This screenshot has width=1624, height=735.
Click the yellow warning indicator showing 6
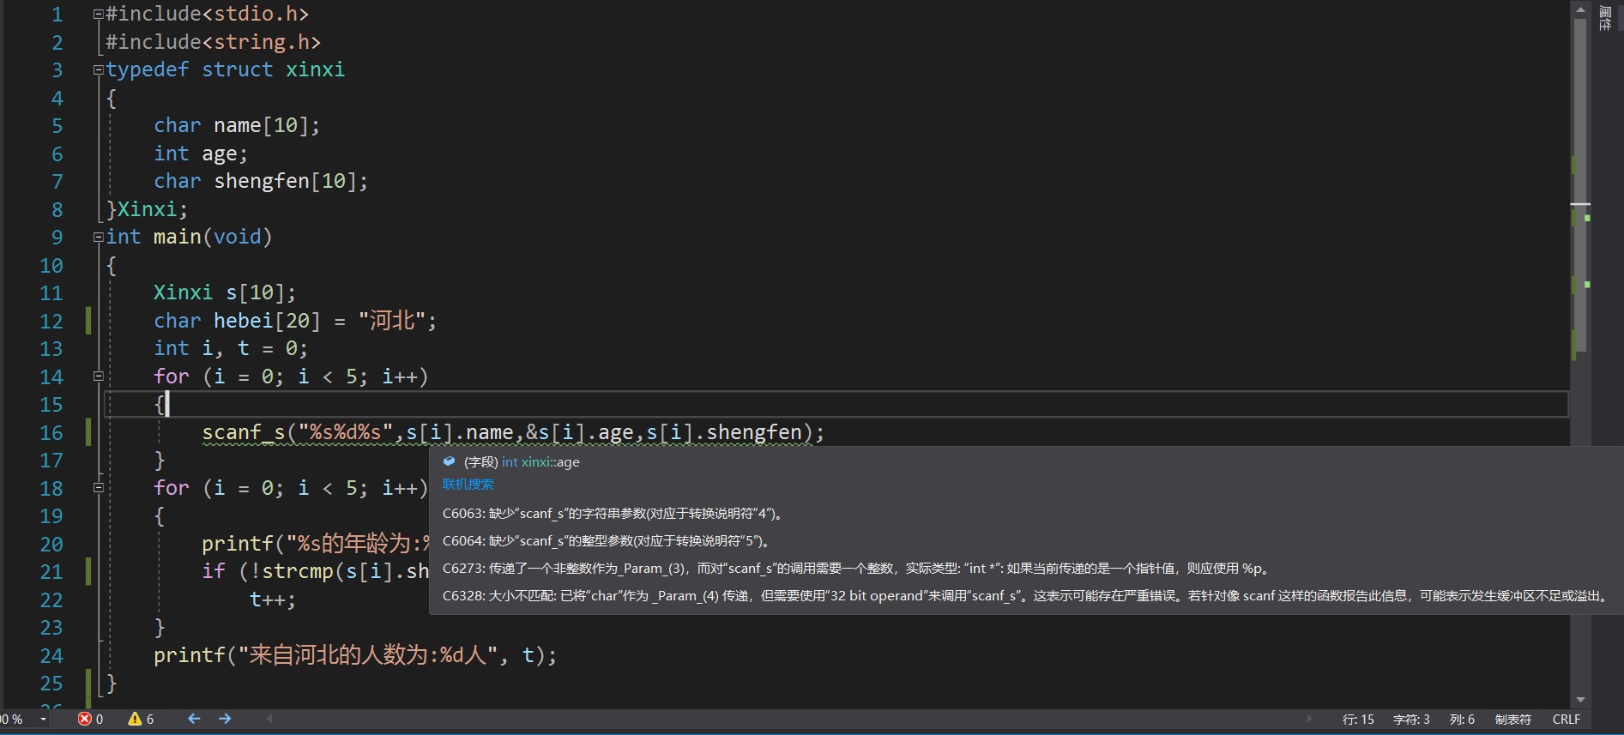136,719
